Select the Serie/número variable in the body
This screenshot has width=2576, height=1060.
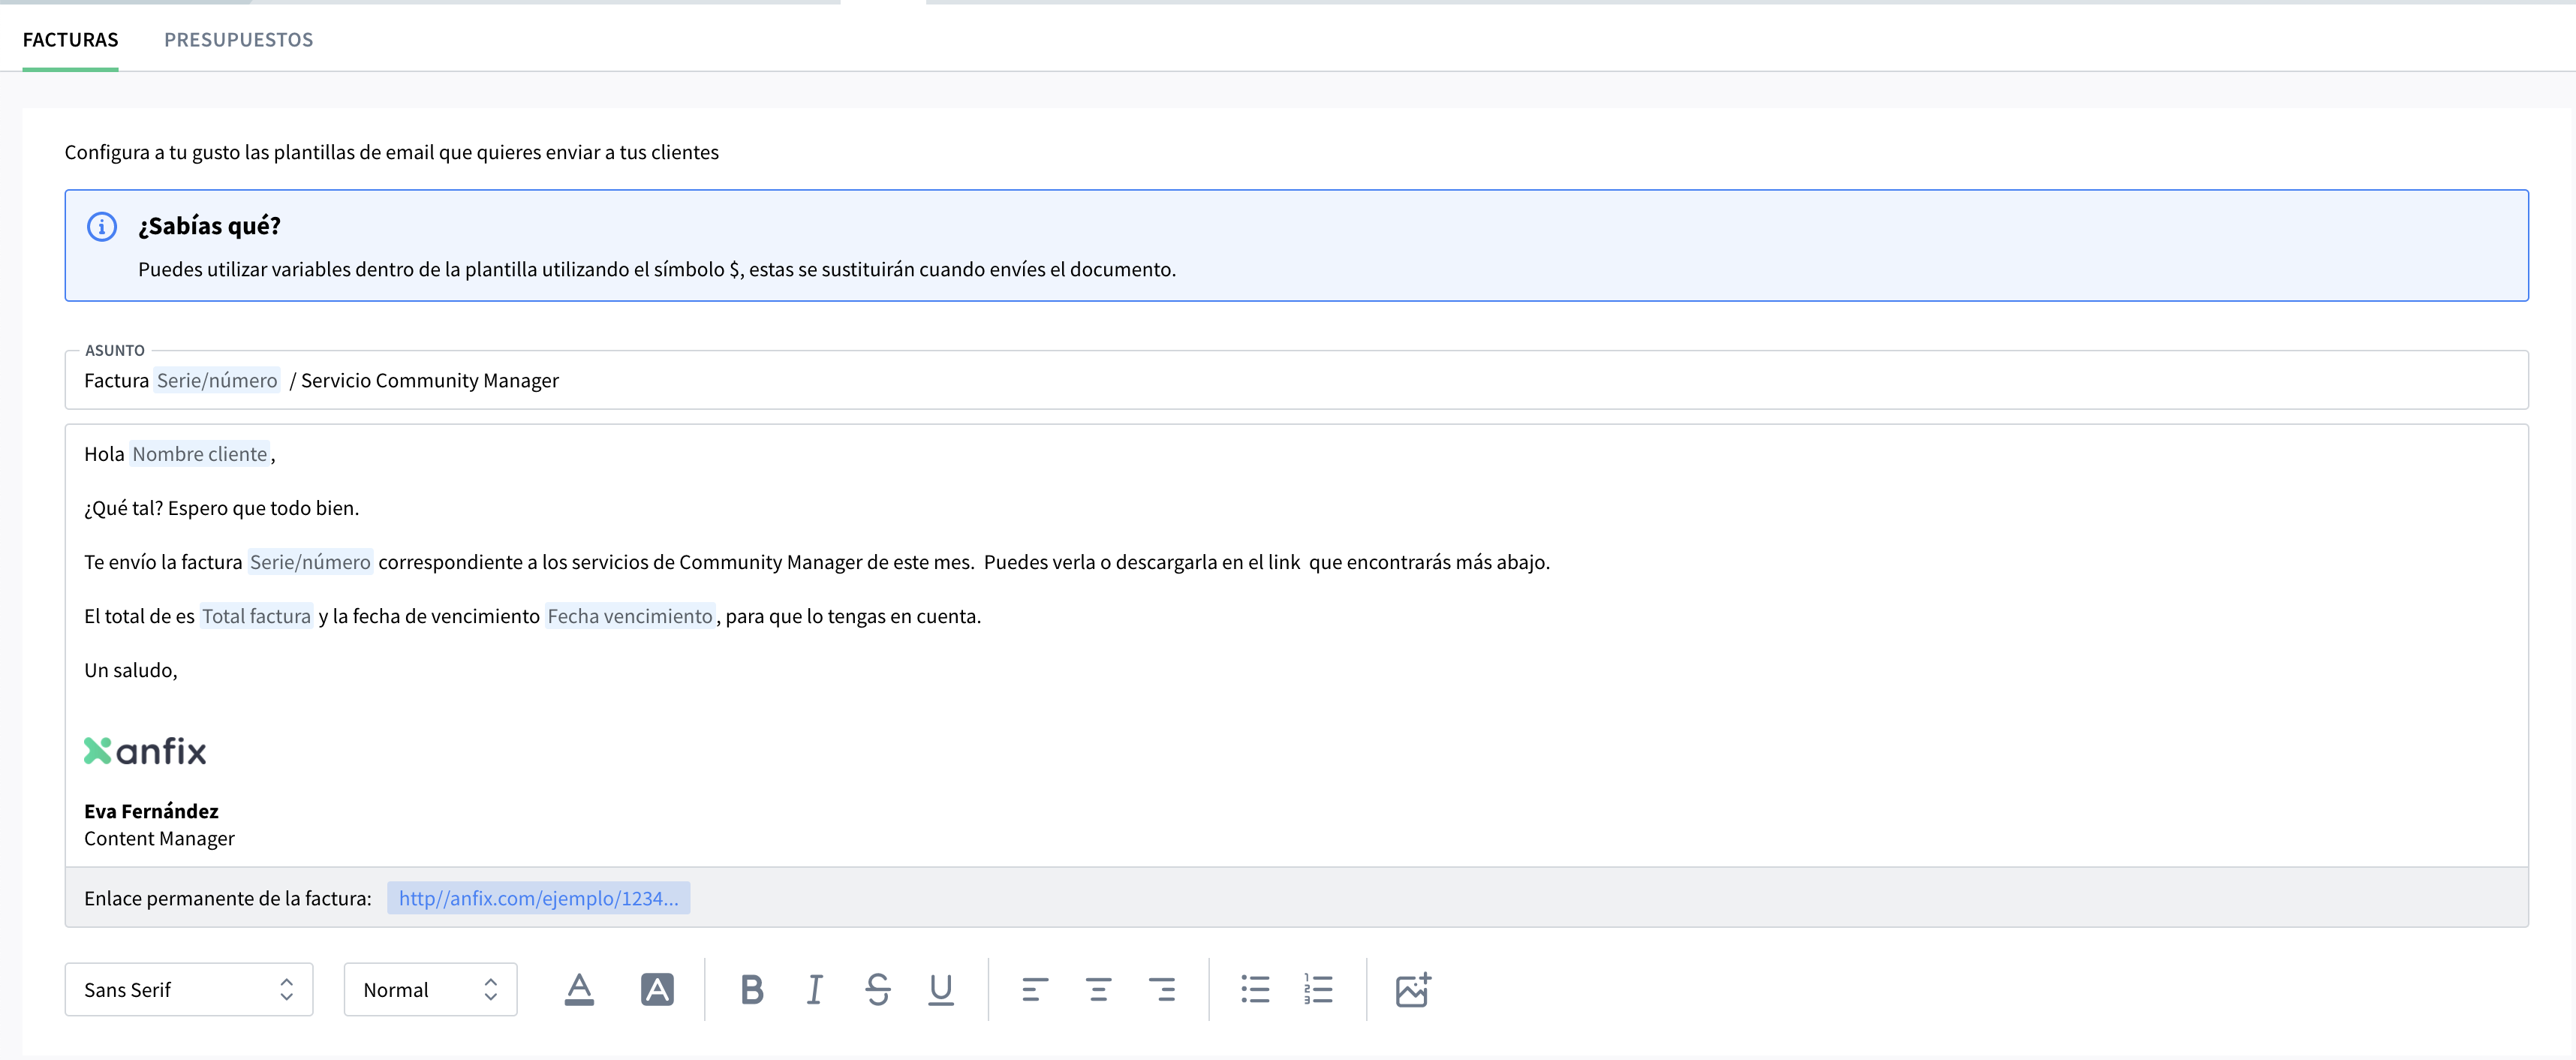[x=310, y=562]
